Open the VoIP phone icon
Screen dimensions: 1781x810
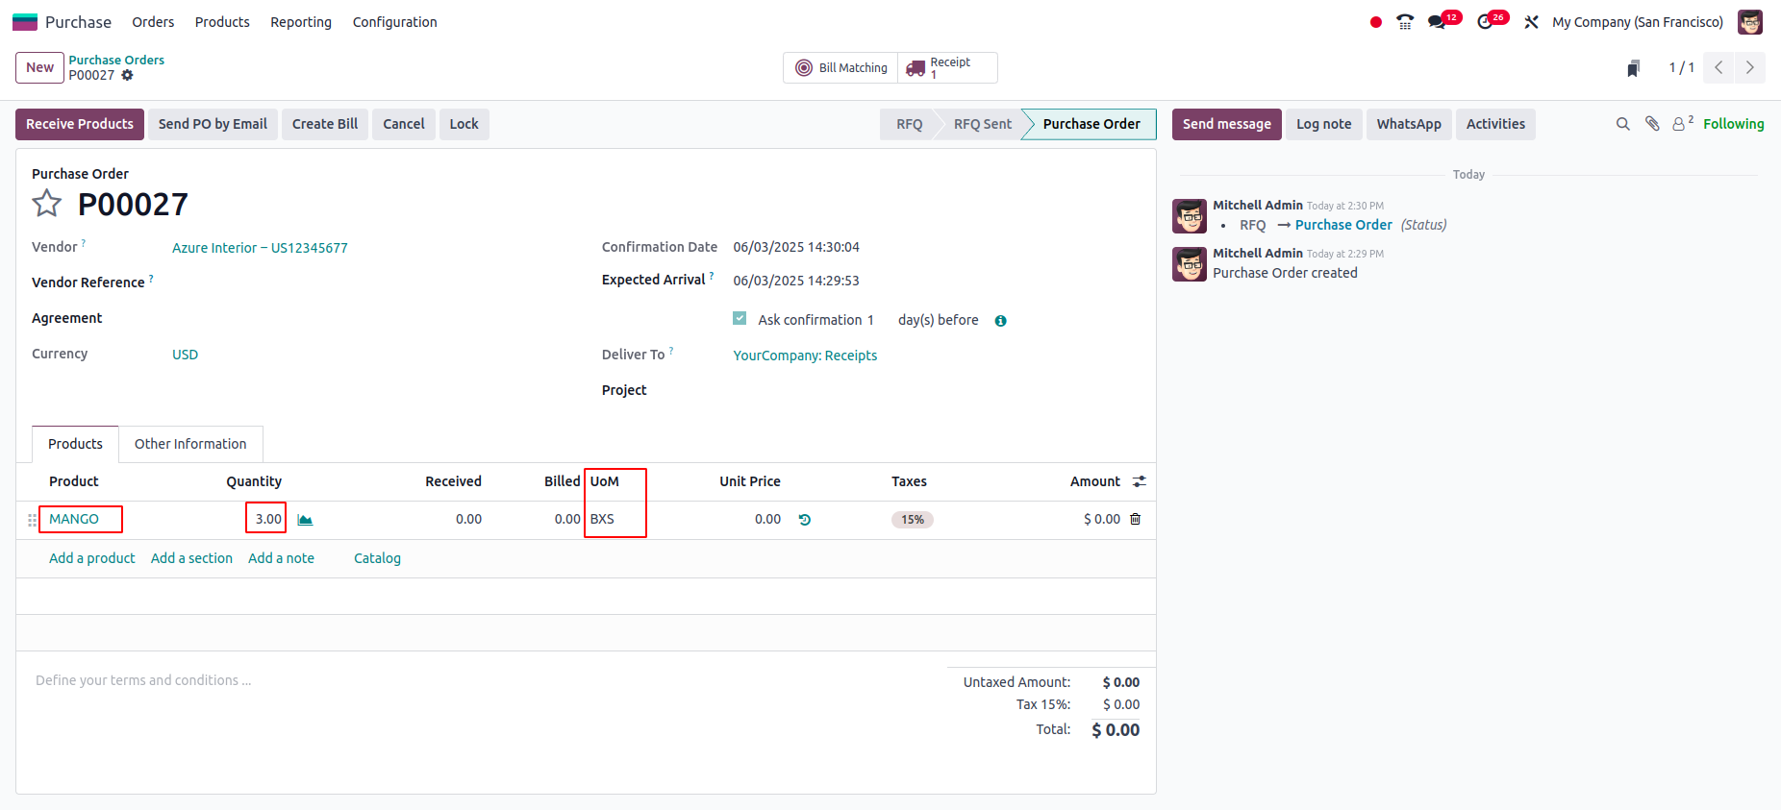pyautogui.click(x=1405, y=22)
